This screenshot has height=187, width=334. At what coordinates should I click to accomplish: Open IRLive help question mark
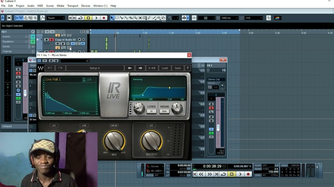click(187, 68)
